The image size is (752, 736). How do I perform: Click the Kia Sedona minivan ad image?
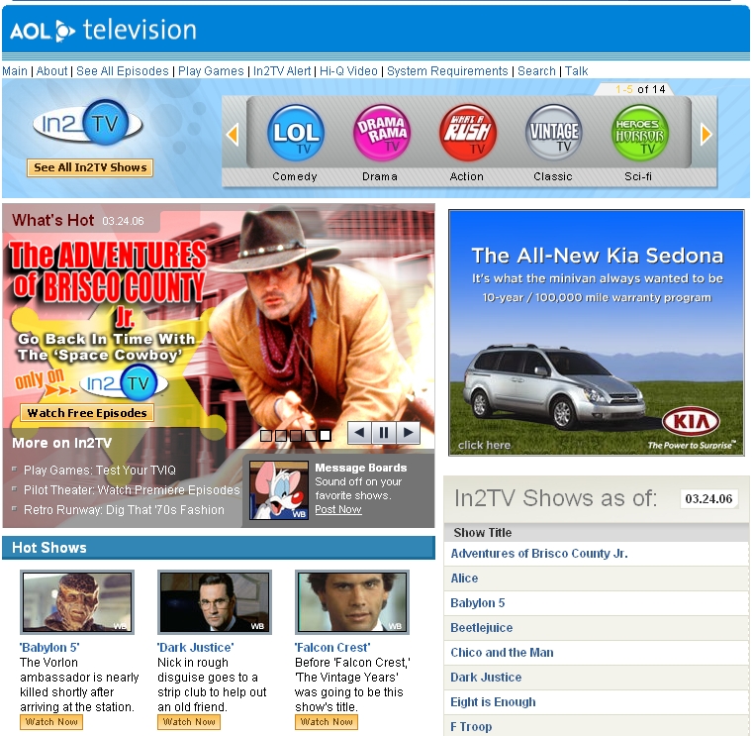(596, 333)
